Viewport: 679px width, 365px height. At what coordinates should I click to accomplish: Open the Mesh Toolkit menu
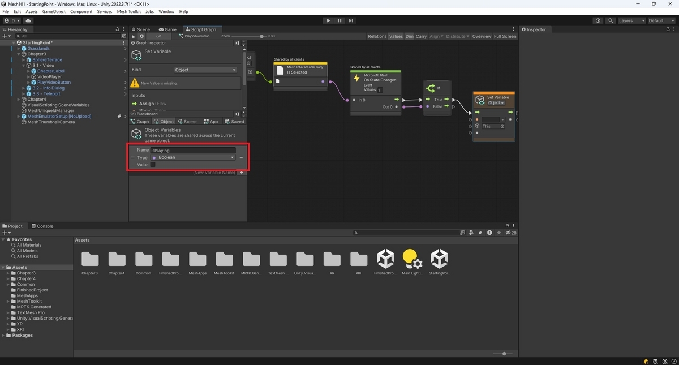129,11
